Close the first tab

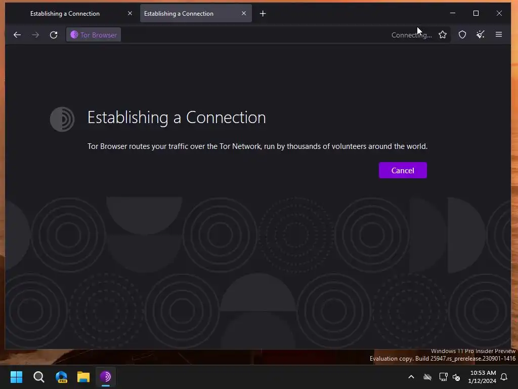click(130, 13)
